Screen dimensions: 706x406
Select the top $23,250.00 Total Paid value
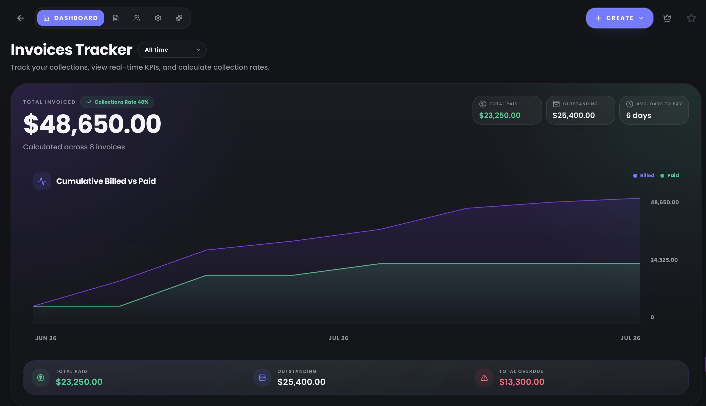coord(500,116)
